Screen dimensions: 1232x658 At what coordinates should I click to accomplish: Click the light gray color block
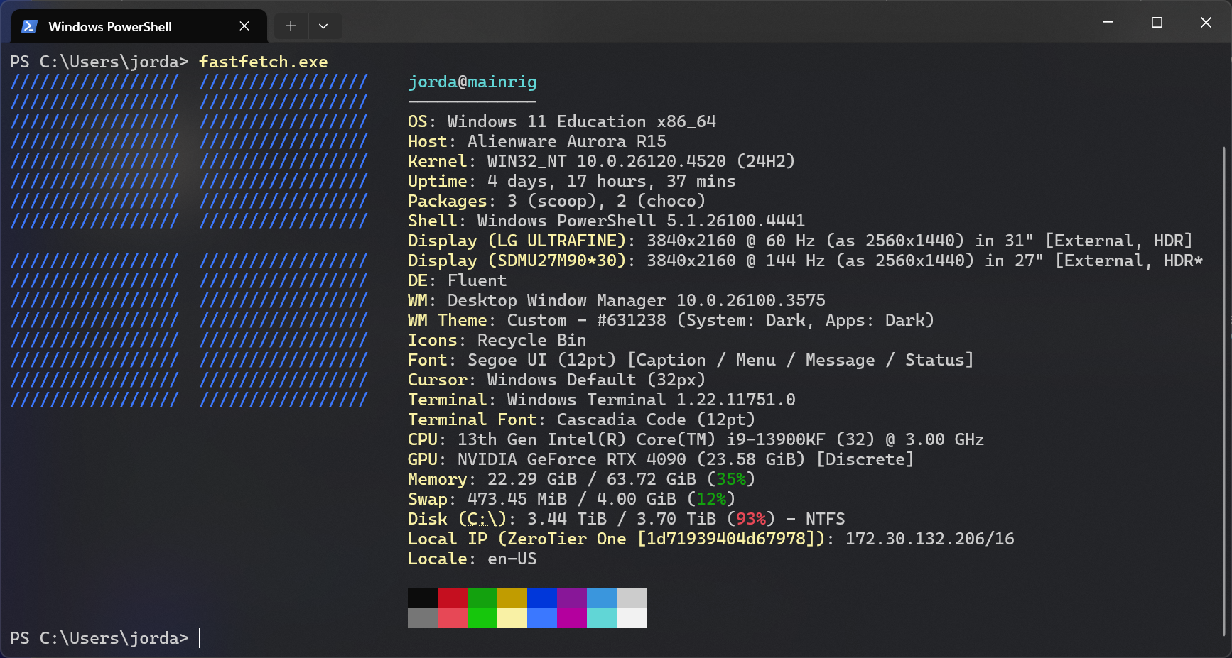(x=632, y=598)
